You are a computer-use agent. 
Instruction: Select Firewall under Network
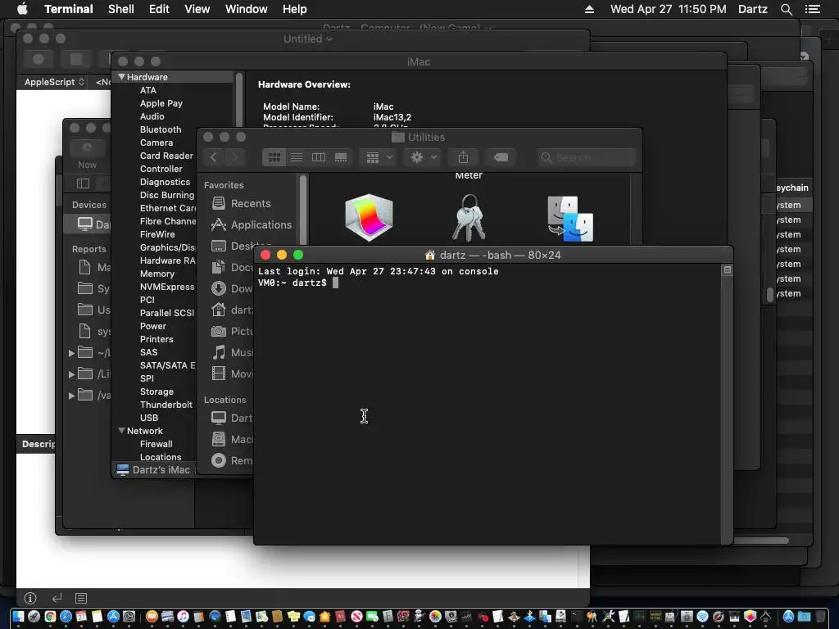[156, 444]
